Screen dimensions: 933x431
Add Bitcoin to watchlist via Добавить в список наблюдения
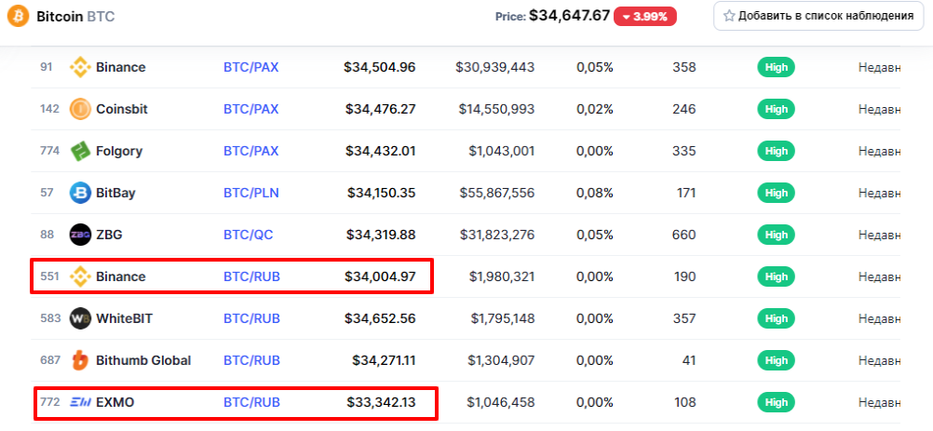coord(818,16)
